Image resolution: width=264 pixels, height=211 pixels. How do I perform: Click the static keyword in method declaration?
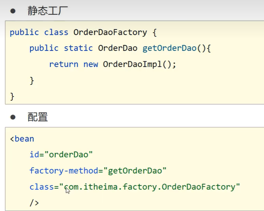coord(78,48)
